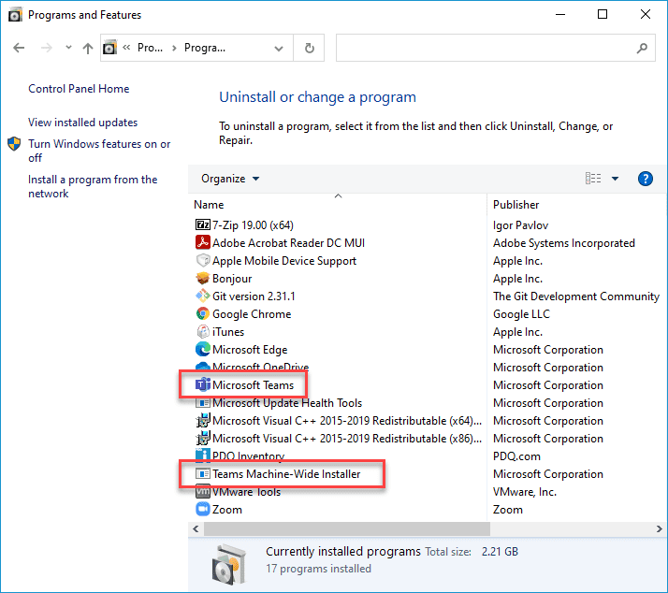Click the Zoom app icon
The image size is (668, 593).
click(203, 509)
